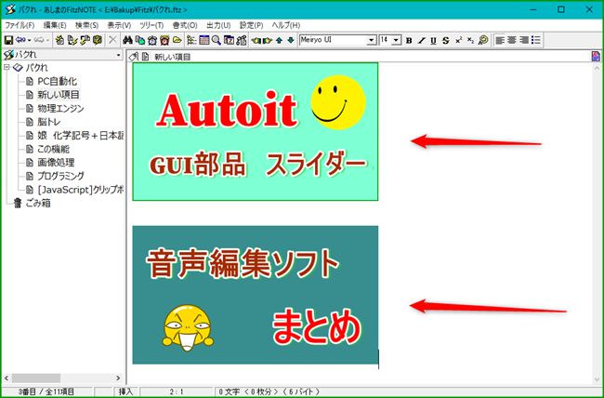Click the yellow right hand arrow icon
604x398 pixels.
(x=268, y=40)
